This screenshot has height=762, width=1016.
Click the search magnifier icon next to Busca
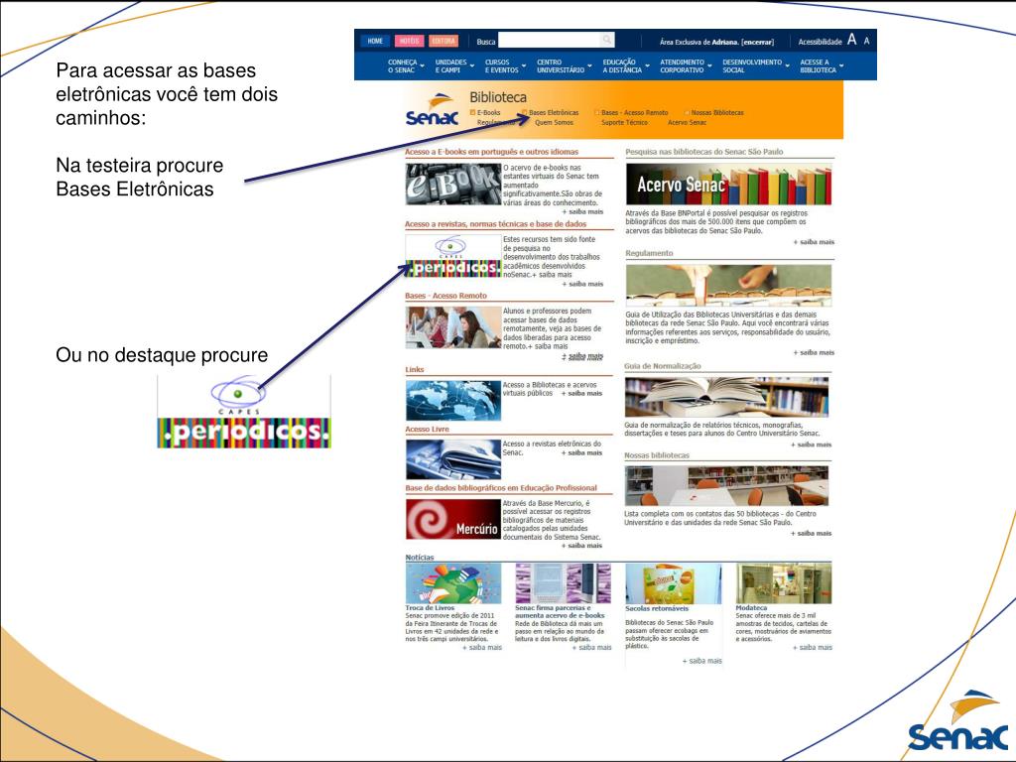coord(606,40)
